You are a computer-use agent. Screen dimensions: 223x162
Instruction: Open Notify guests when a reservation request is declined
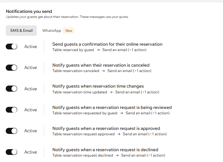[x=105, y=150]
